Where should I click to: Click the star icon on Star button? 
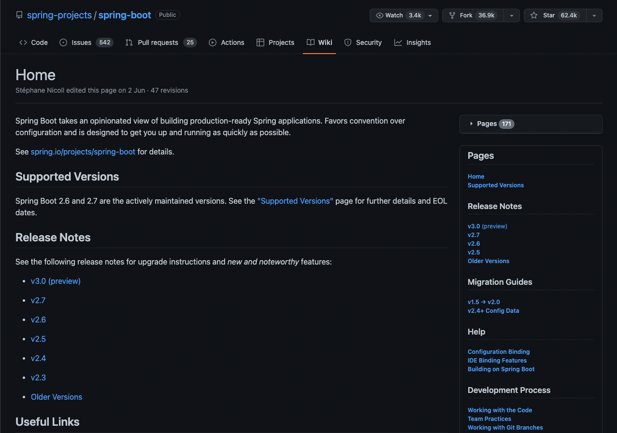(x=534, y=15)
